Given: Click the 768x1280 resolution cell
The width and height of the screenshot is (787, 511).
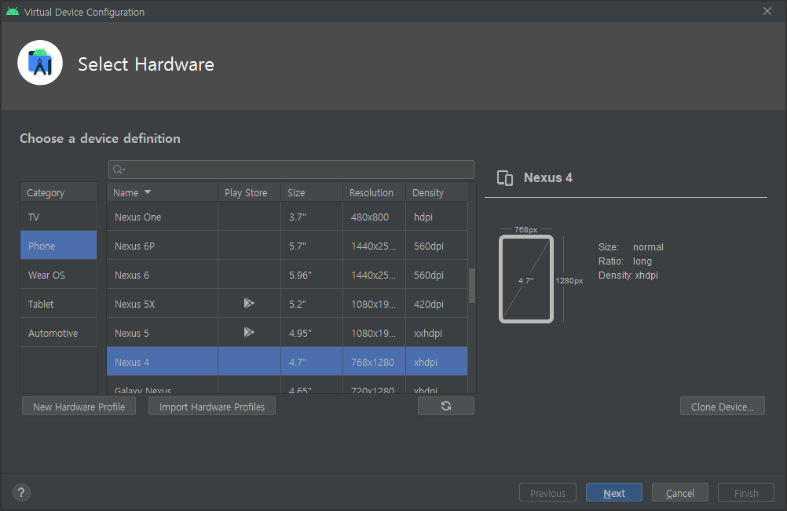Looking at the screenshot, I should tap(374, 362).
